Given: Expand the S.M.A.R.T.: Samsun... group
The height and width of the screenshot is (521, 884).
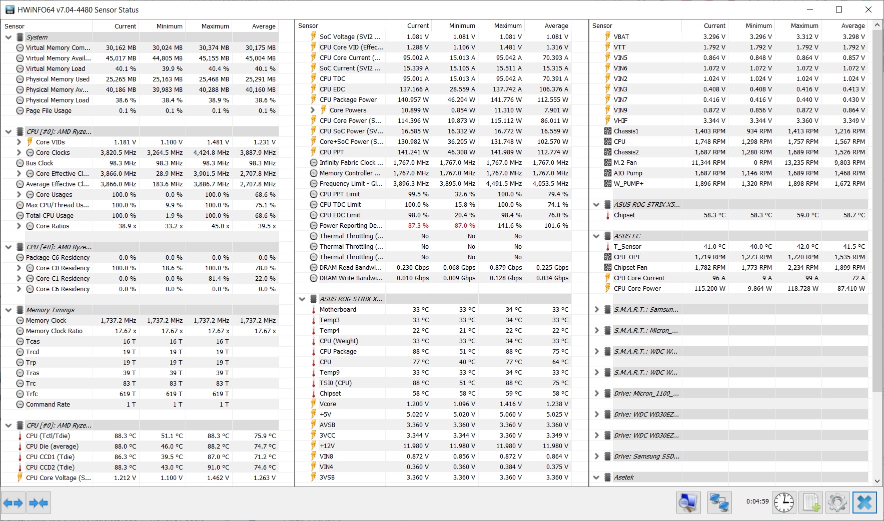Looking at the screenshot, I should (x=596, y=310).
